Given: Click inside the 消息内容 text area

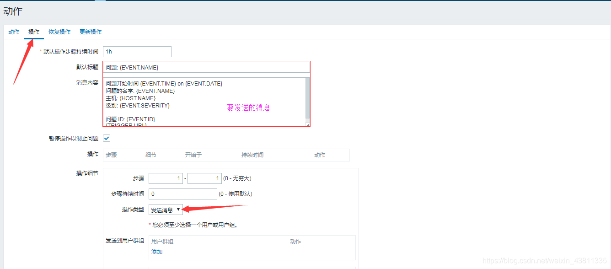Looking at the screenshot, I should [x=204, y=102].
